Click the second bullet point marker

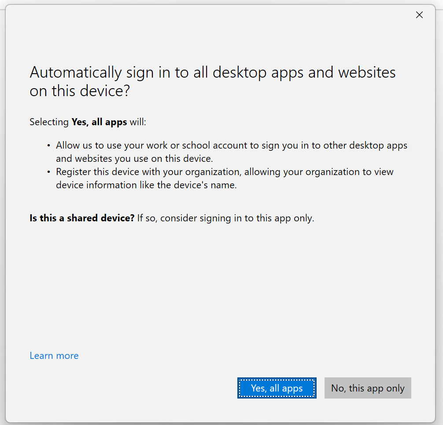pyautogui.click(x=48, y=172)
